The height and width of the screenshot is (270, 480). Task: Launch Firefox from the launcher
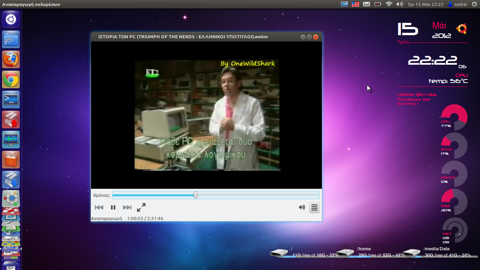coord(11,59)
